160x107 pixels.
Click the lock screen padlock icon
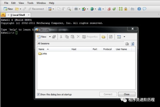point(126,9)
